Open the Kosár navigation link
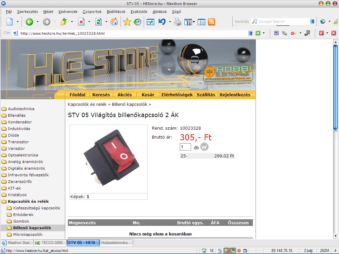Viewport: 339px width, 254px height. click(x=148, y=95)
